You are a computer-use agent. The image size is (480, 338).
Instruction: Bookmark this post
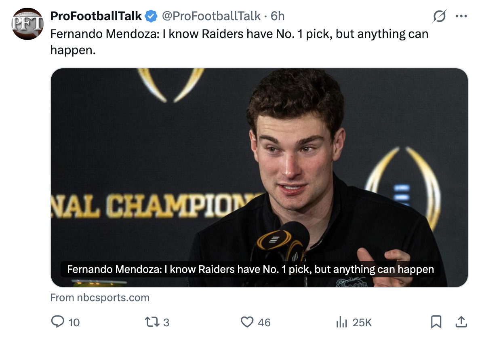coord(436,322)
